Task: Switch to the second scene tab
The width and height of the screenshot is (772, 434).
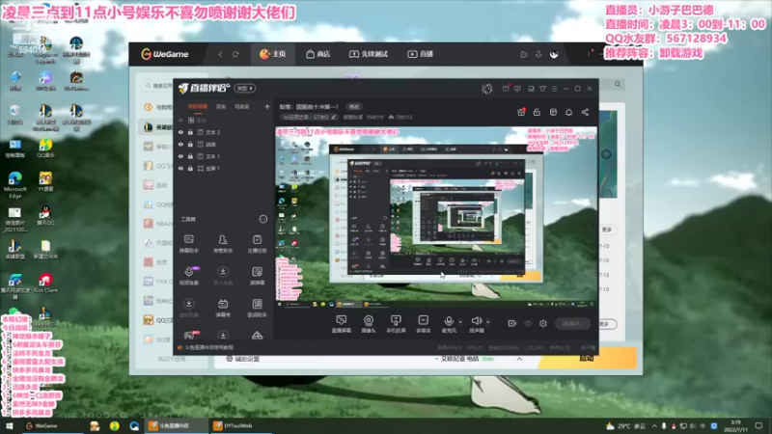Action: 221,106
